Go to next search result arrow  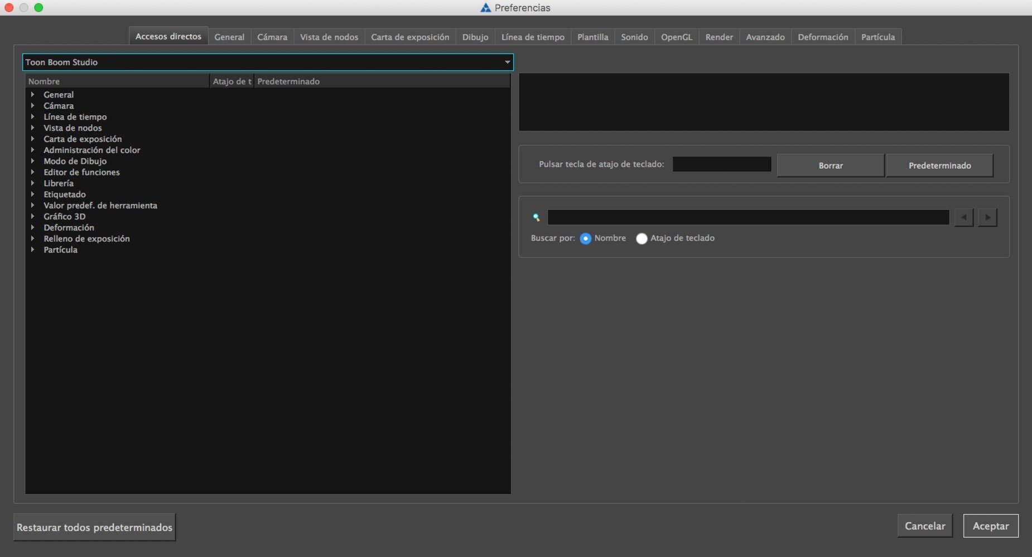987,217
